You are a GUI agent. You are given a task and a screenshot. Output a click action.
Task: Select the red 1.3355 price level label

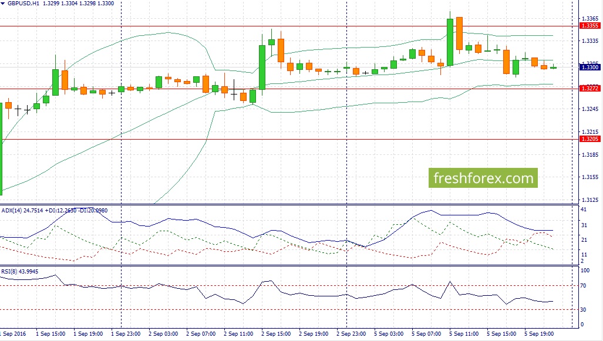[x=589, y=26]
